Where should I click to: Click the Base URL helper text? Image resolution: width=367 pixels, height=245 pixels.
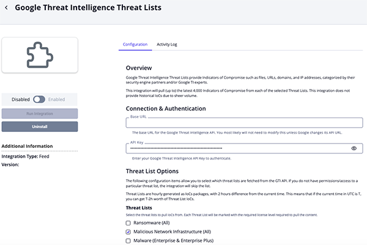coord(237,133)
